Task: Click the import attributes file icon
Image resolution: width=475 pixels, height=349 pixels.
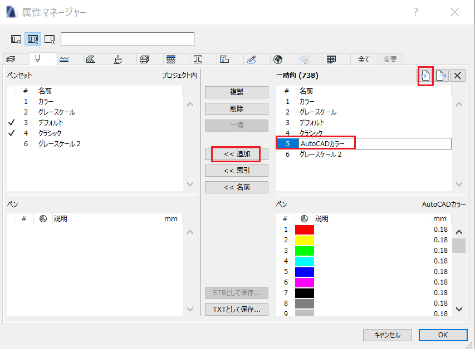Action: tap(425, 76)
